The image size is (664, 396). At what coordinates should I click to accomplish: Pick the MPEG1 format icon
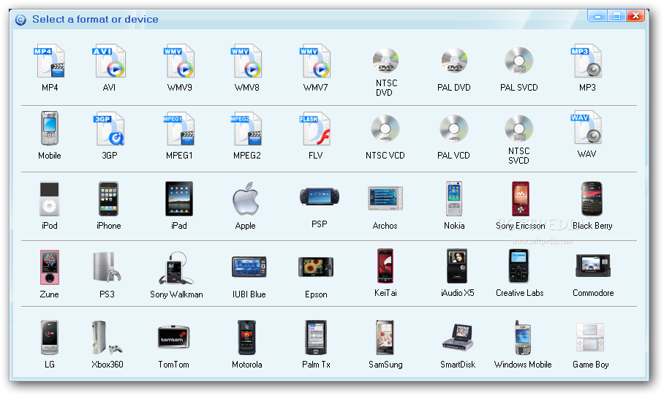pos(179,129)
